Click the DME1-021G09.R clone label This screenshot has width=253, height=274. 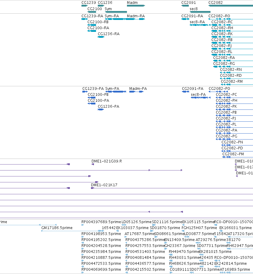click(107, 161)
